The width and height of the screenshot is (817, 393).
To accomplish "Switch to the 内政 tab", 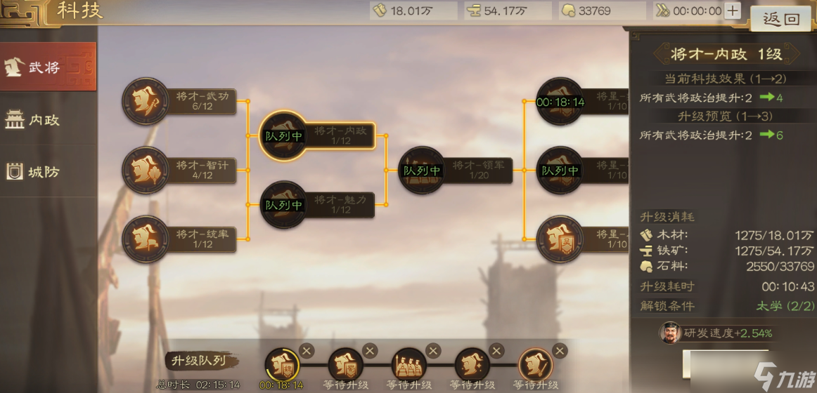I will (x=48, y=120).
